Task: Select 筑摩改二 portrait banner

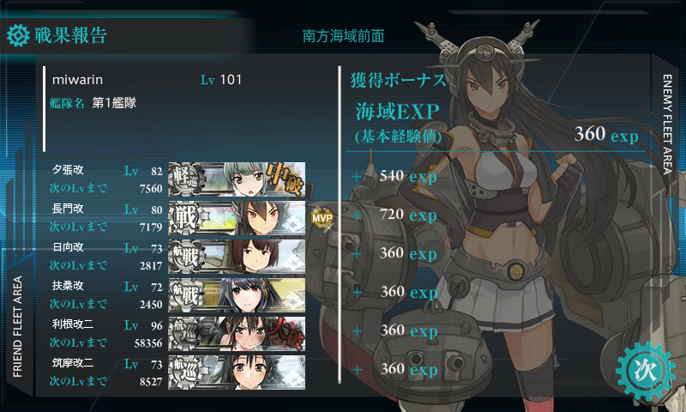Action: point(238,373)
